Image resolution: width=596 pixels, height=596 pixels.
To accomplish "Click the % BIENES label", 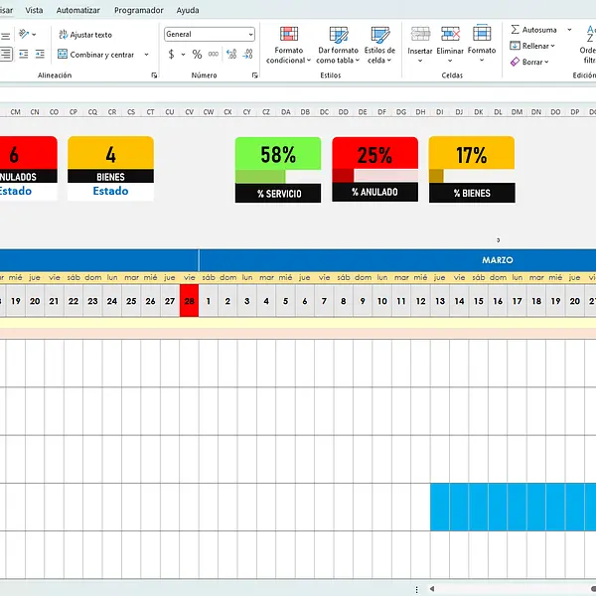I will pyautogui.click(x=472, y=194).
